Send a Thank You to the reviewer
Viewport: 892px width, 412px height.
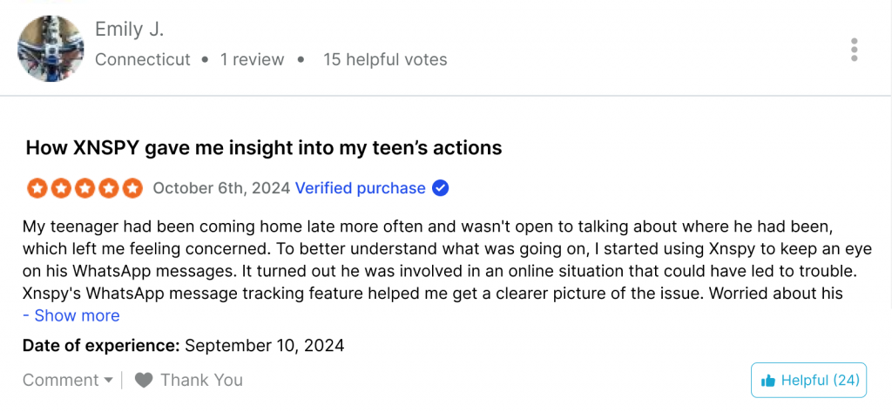tap(189, 380)
